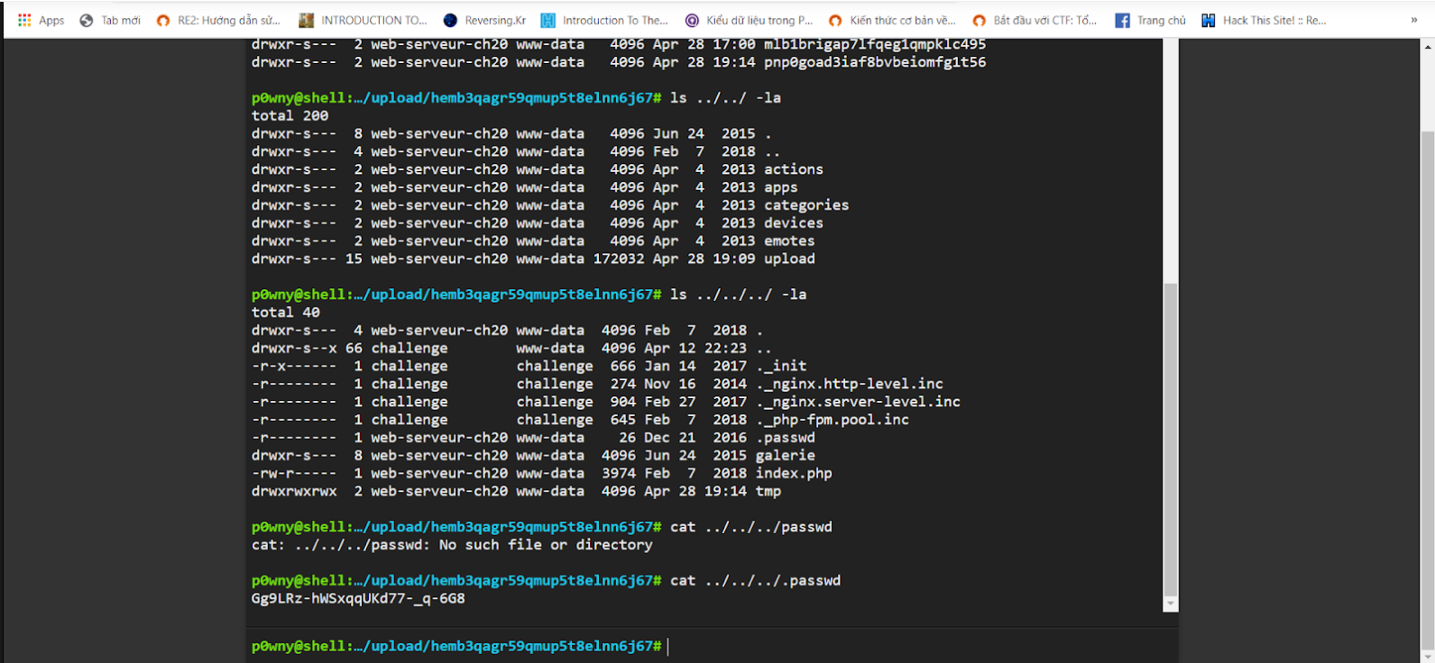1435x663 pixels.
Task: Click the "apps" directory name
Action: [781, 187]
